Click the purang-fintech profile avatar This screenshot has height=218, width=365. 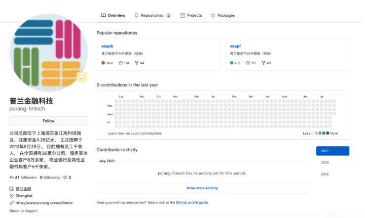[49, 53]
